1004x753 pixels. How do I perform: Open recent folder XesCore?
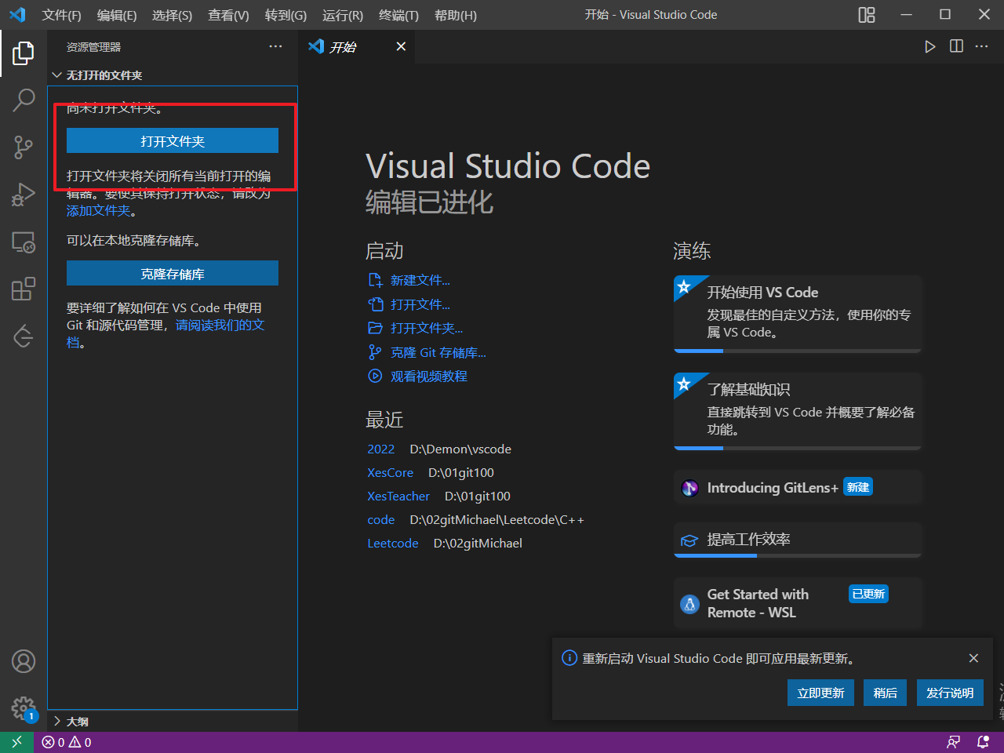point(391,473)
